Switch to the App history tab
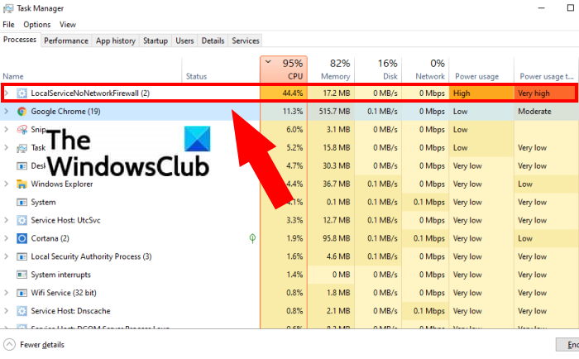The height and width of the screenshot is (359, 579). (x=116, y=41)
